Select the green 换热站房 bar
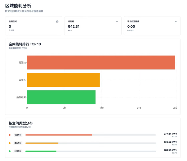 click(61, 97)
